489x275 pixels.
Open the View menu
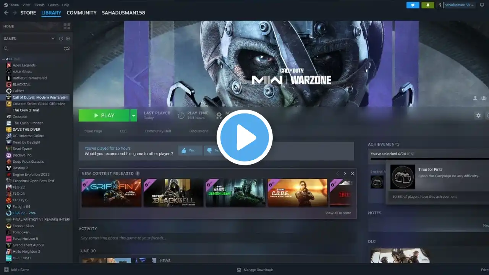point(26,5)
